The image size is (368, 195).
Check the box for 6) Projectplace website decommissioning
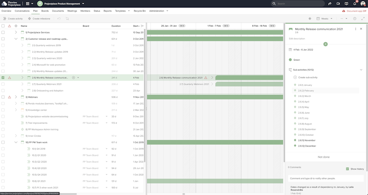click(x=3, y=117)
